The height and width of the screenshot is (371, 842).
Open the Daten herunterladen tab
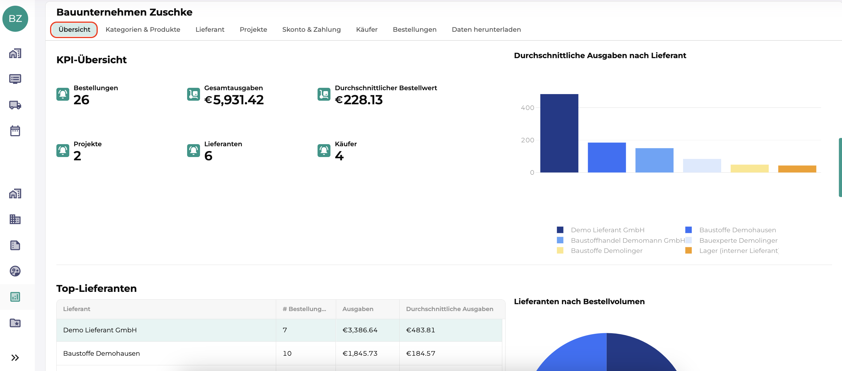[486, 30]
